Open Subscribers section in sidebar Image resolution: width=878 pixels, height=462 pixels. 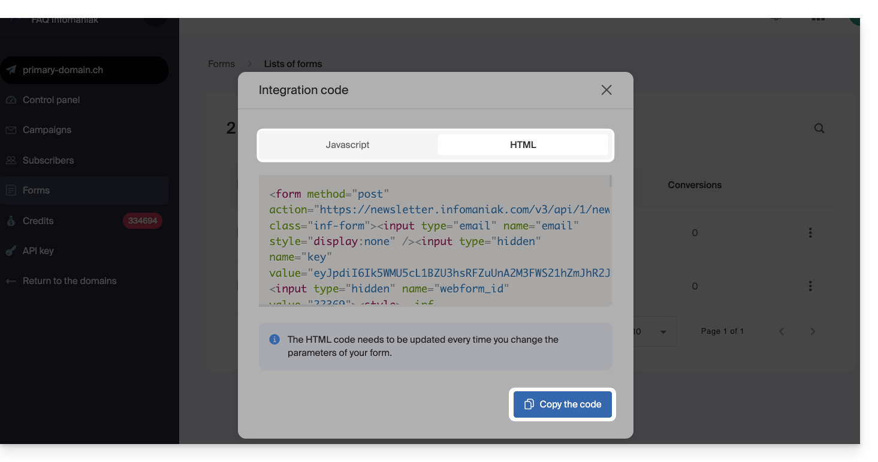48,161
